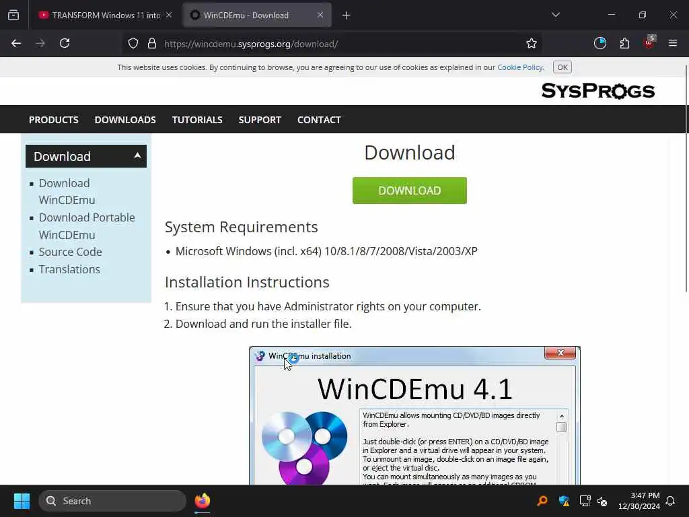Switch to the TRANSFORM Windows 11 YouTube tab

[x=106, y=15]
